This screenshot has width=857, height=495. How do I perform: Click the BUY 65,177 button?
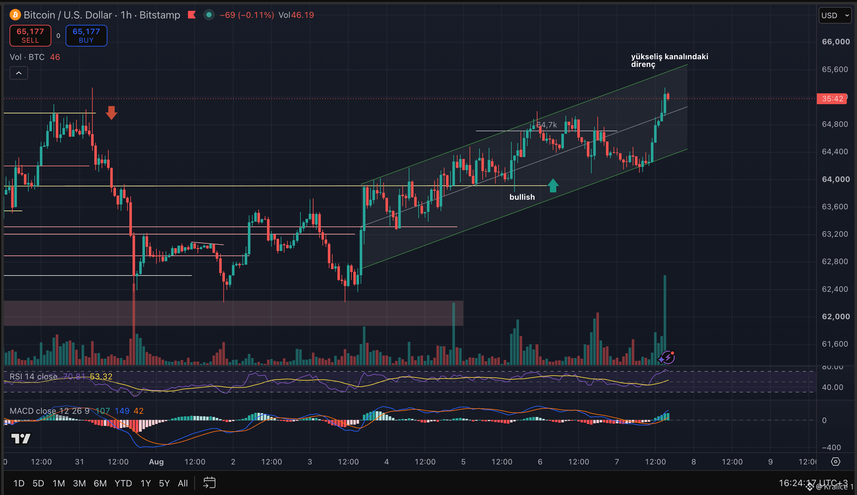(x=86, y=35)
